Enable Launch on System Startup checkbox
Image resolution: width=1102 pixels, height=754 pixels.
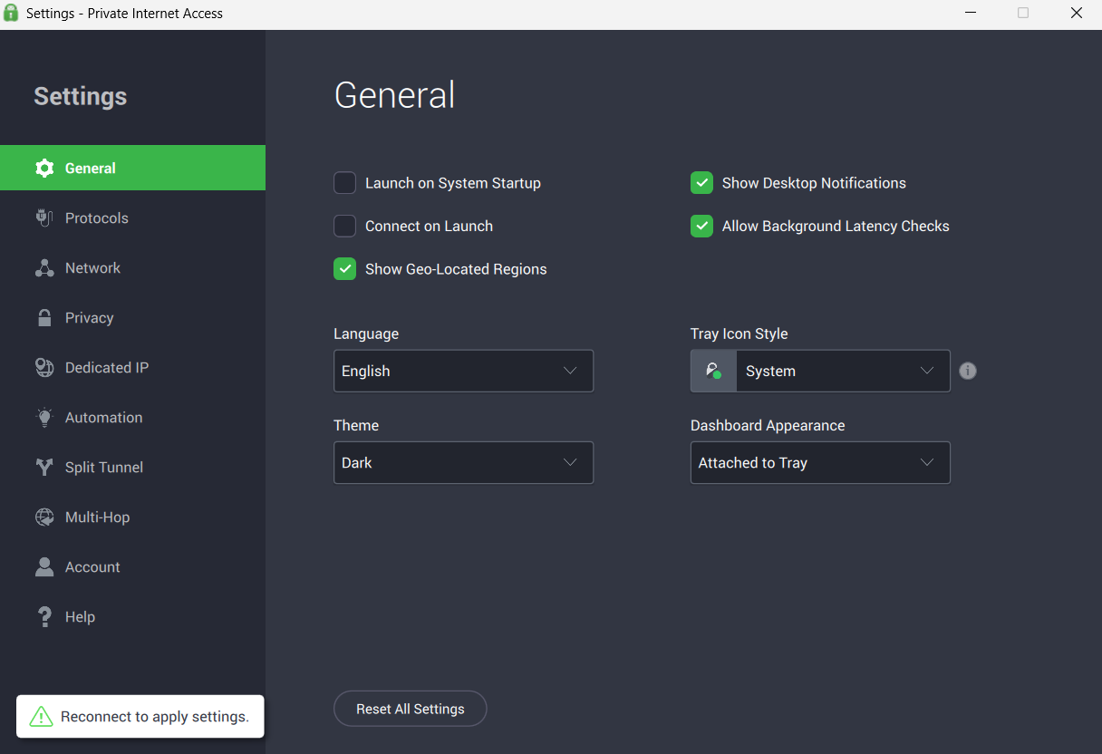(345, 183)
